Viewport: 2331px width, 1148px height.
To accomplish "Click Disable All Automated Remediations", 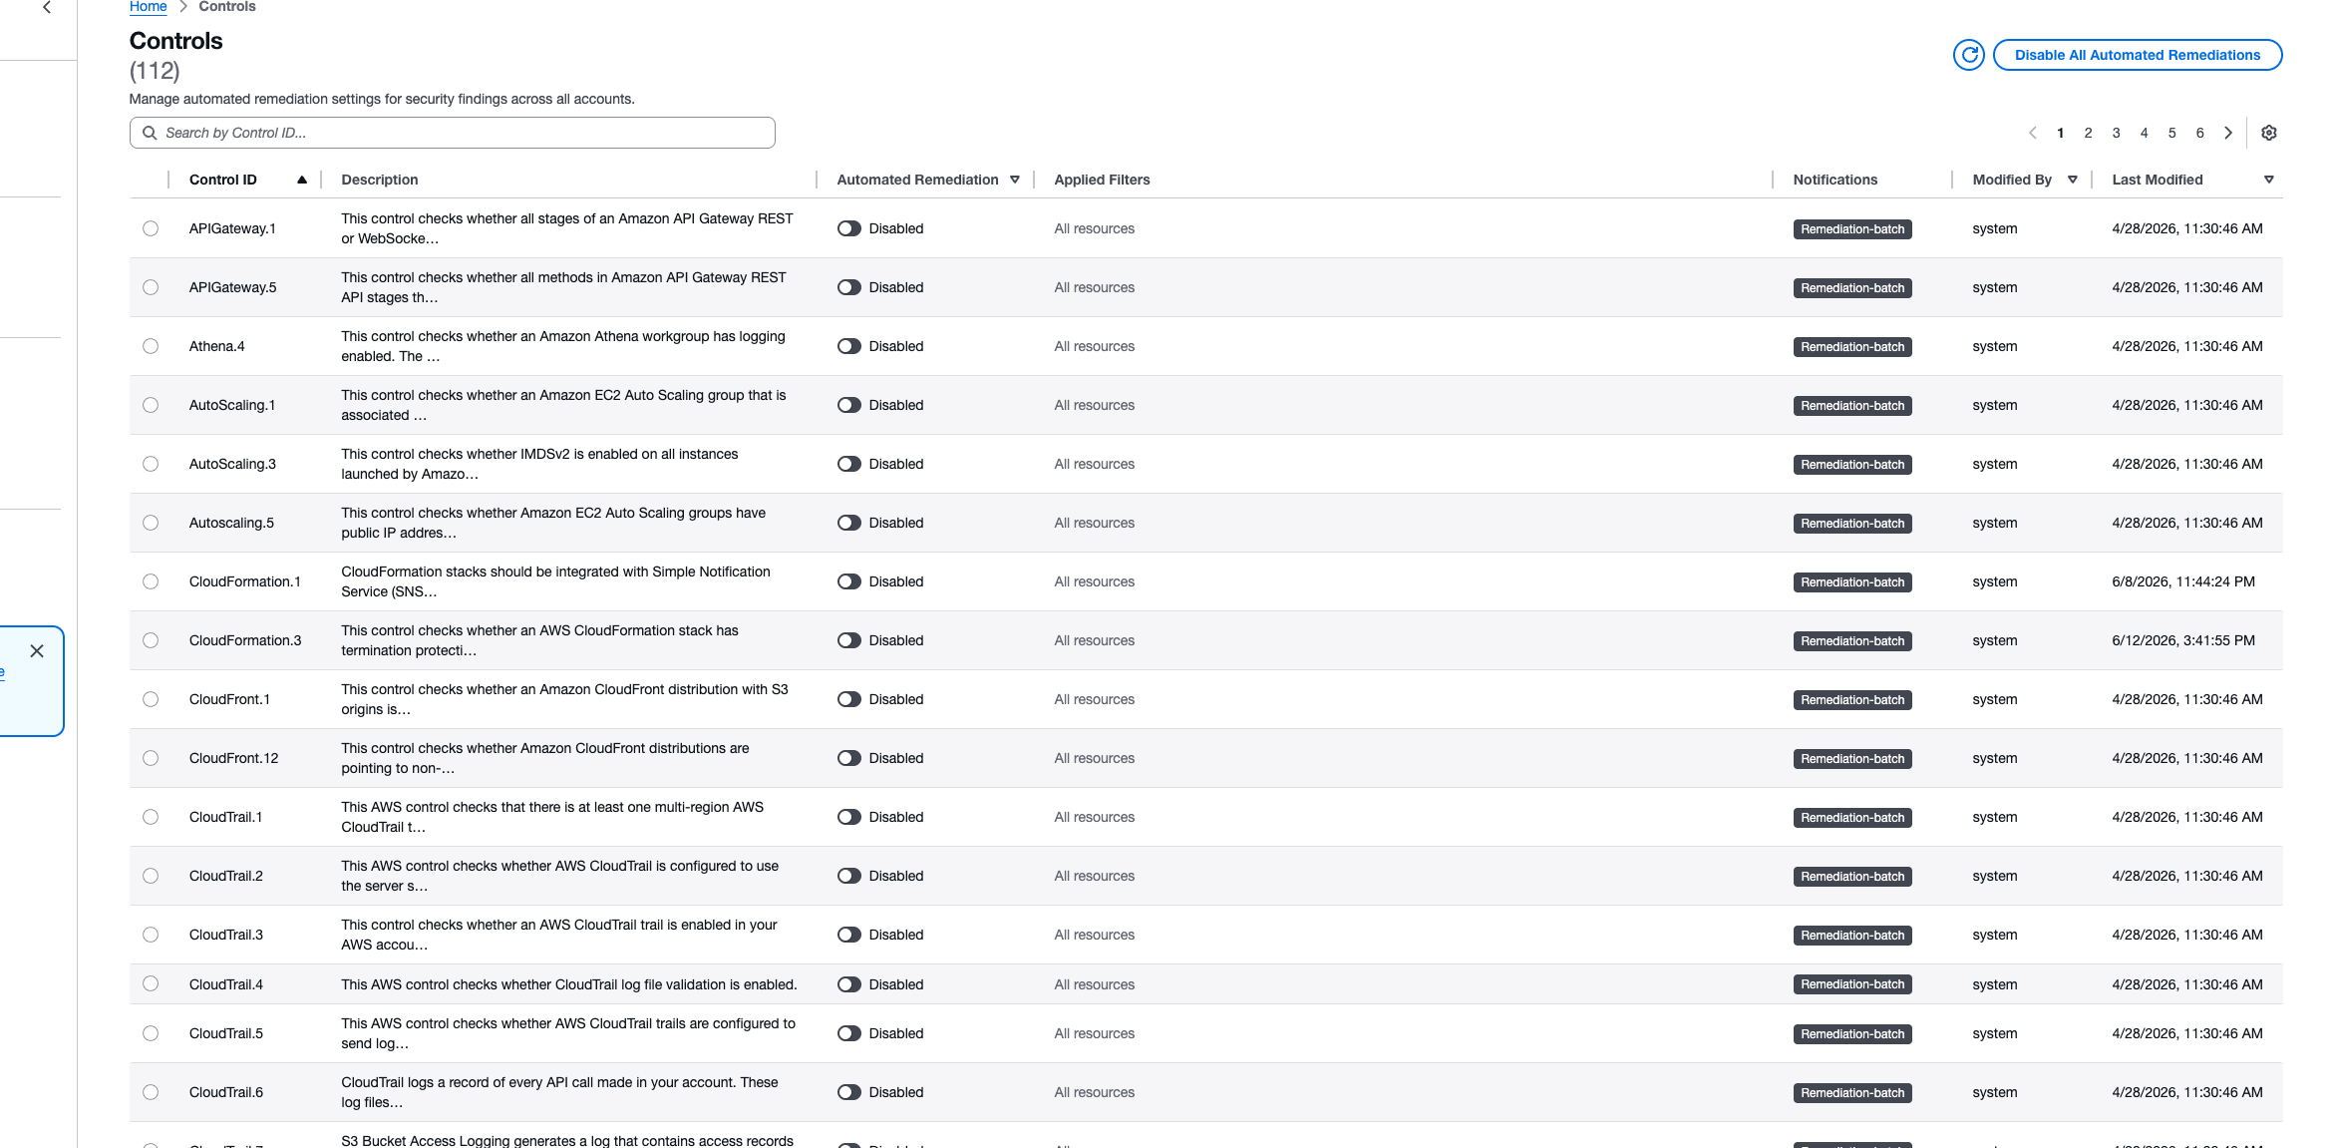I will pyautogui.click(x=2137, y=55).
